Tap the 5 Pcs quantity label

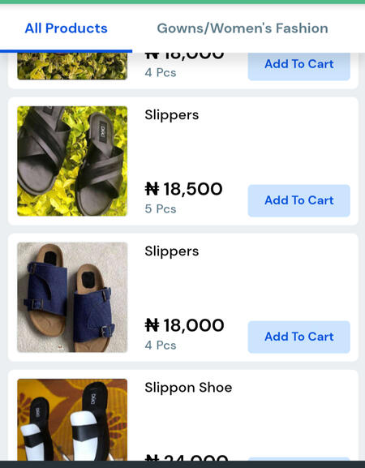click(x=161, y=209)
